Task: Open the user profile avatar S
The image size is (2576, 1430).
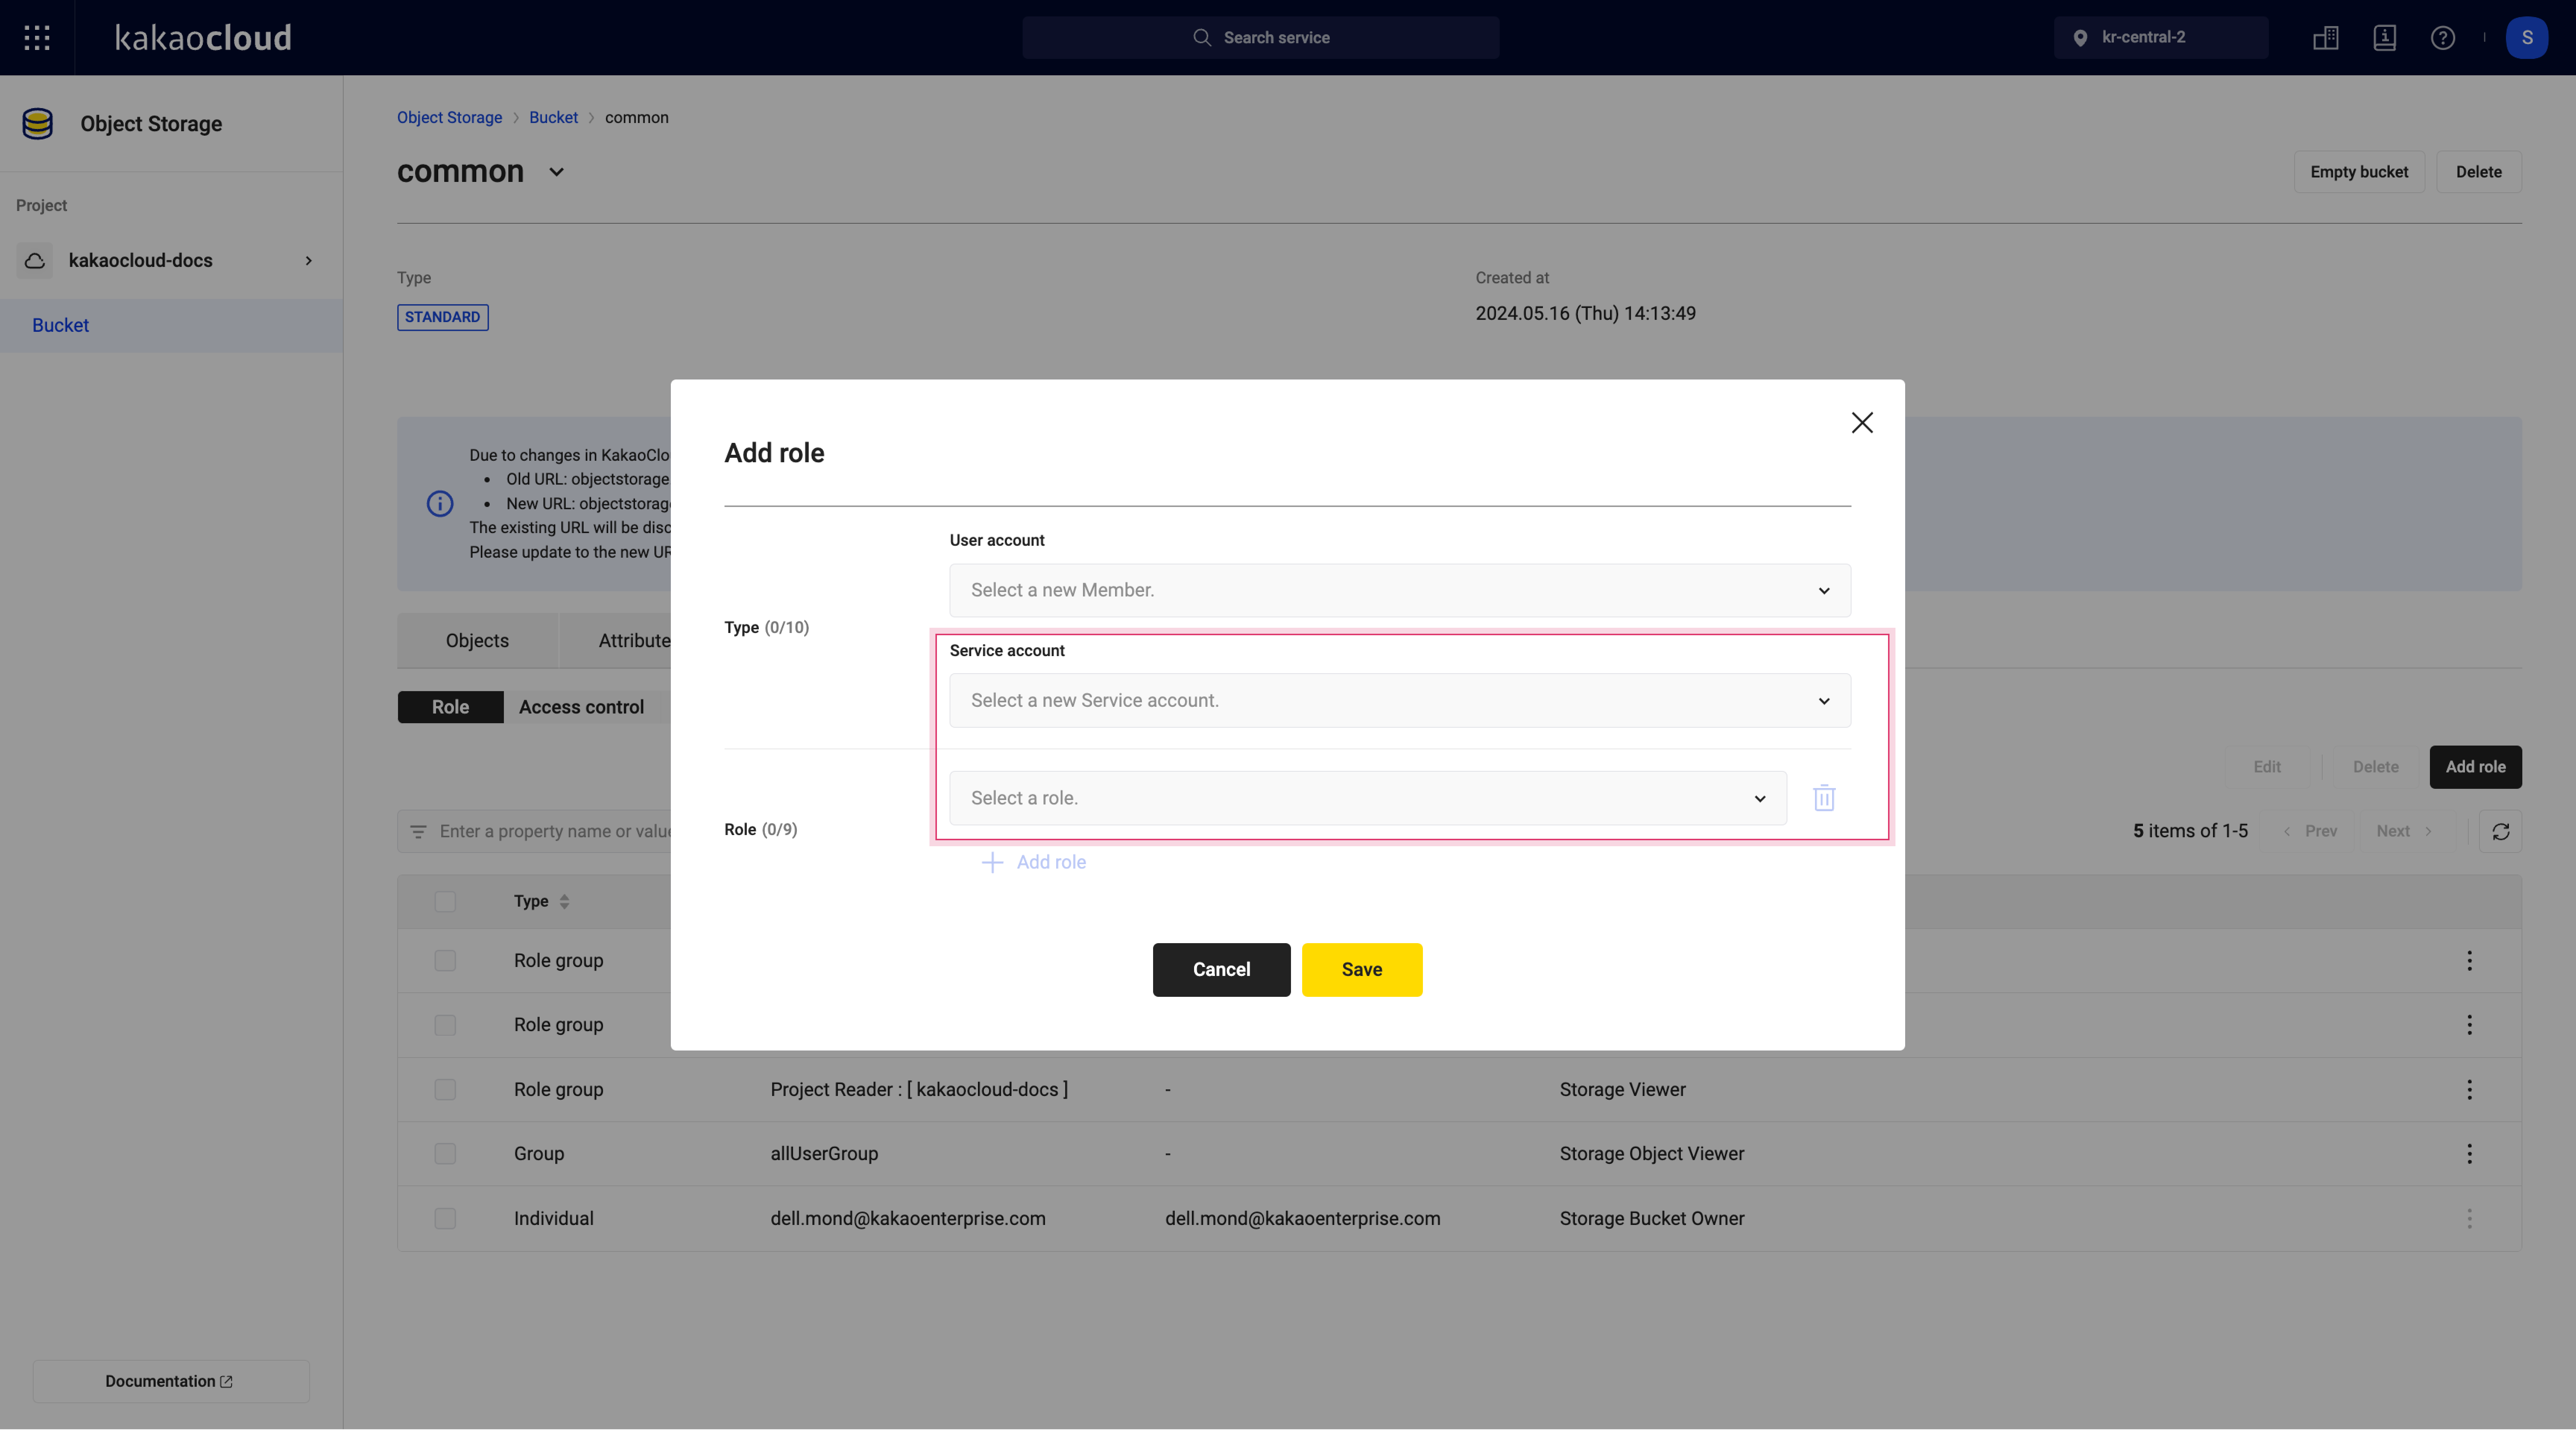Action: tap(2527, 38)
